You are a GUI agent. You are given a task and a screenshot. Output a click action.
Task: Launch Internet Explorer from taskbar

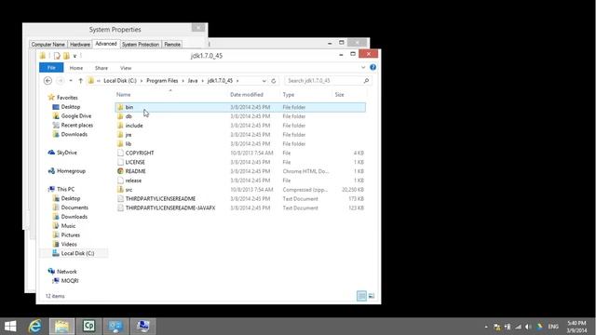(35, 327)
